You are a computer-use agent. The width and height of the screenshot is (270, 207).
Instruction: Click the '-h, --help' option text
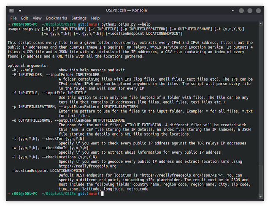(22, 70)
